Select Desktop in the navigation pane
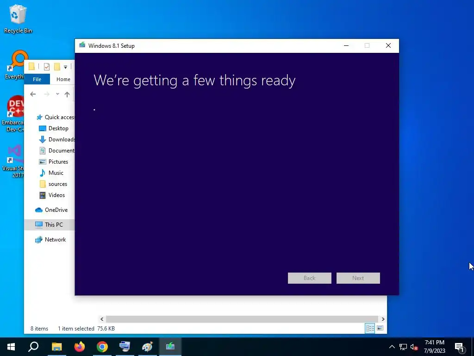 click(x=54, y=128)
